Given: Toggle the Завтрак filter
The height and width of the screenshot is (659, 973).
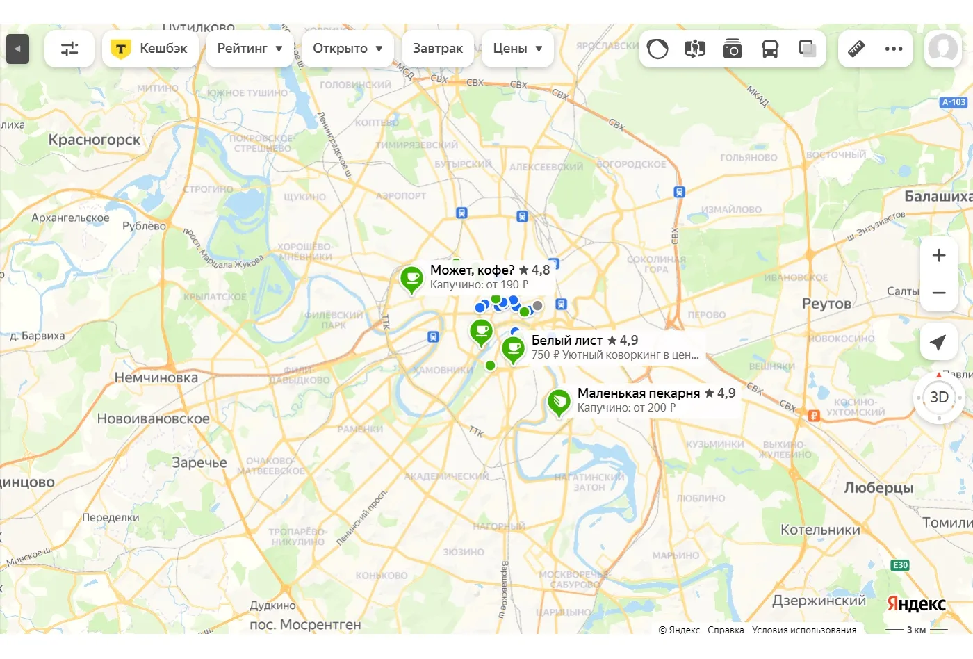Looking at the screenshot, I should (438, 49).
